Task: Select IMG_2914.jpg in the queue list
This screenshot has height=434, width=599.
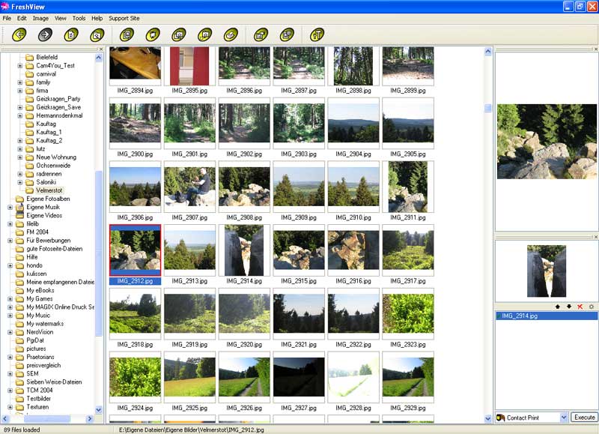Action: [x=520, y=316]
